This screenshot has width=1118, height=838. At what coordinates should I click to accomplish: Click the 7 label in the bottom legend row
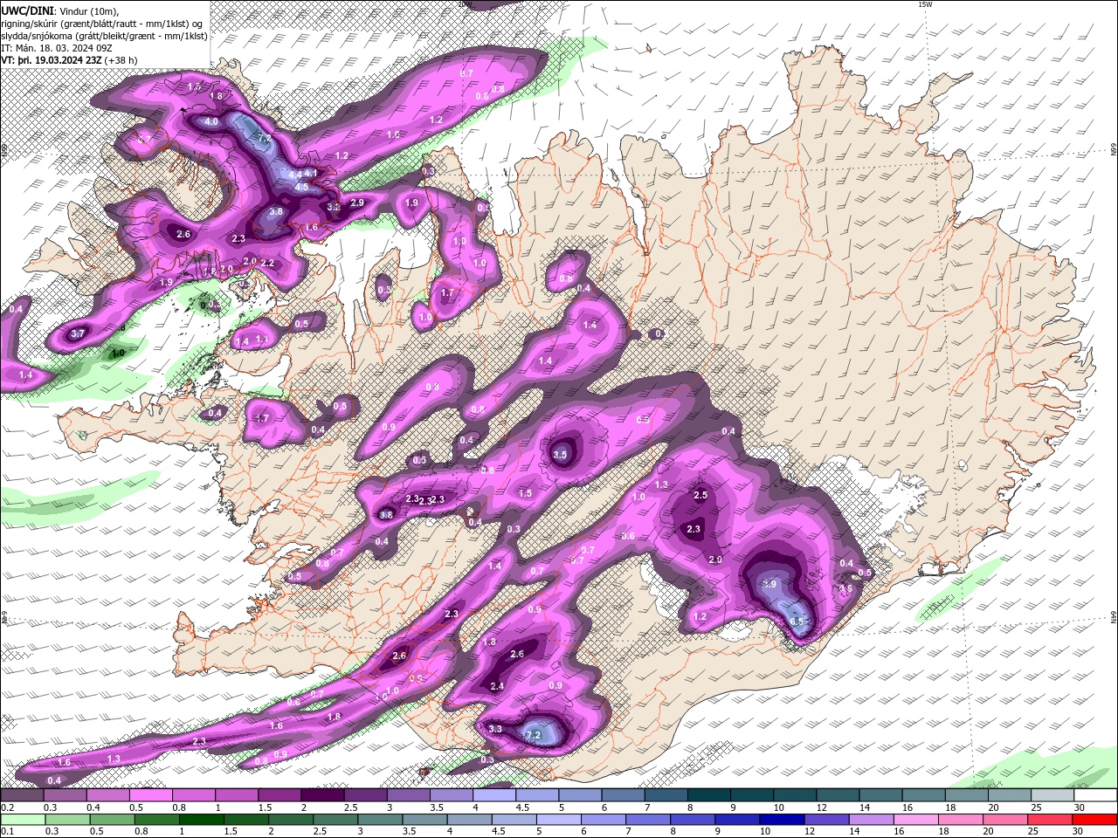pyautogui.click(x=628, y=831)
